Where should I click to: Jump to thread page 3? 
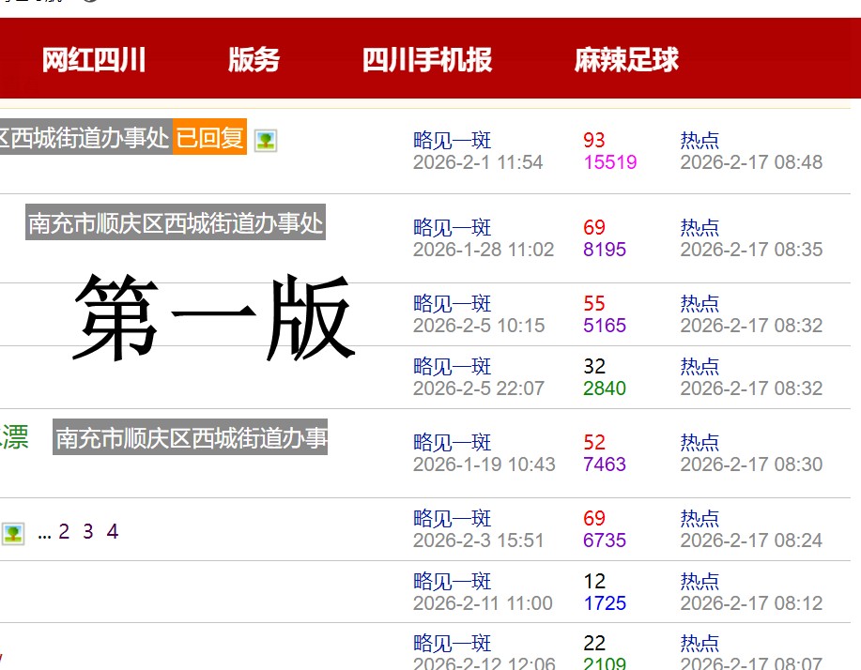tap(88, 532)
